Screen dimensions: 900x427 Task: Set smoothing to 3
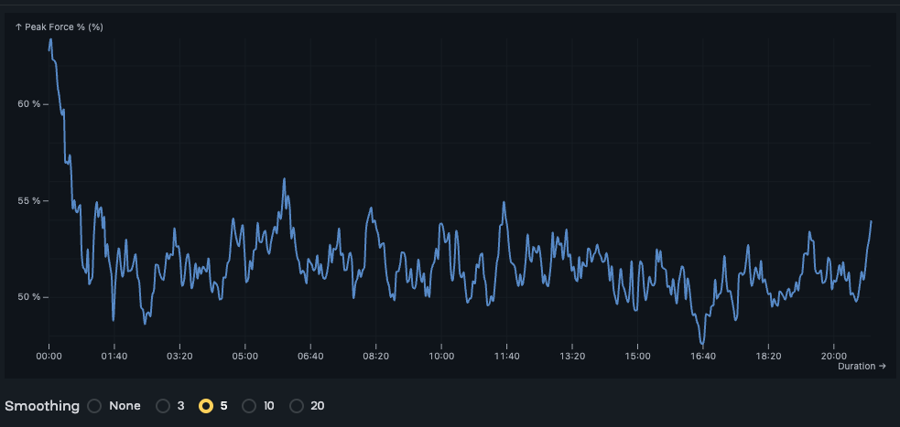click(x=164, y=406)
